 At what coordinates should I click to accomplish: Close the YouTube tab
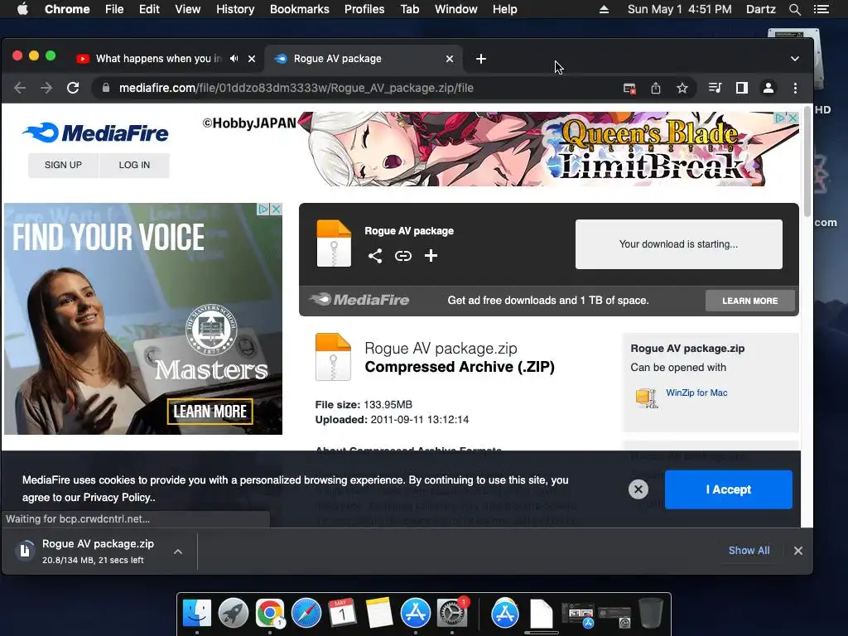tap(252, 59)
